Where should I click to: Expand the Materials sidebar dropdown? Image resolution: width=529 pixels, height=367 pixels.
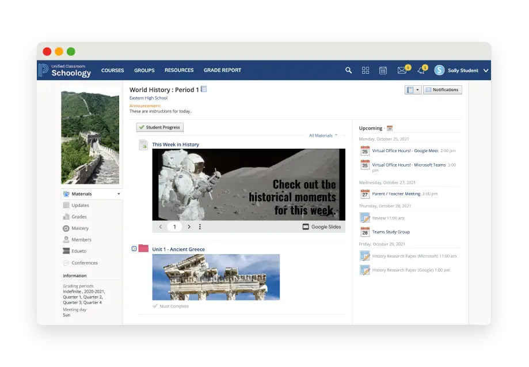tap(92, 194)
